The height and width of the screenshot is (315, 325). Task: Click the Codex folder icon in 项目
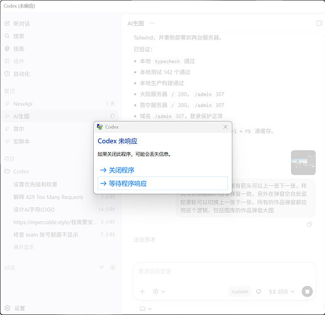coord(8,171)
